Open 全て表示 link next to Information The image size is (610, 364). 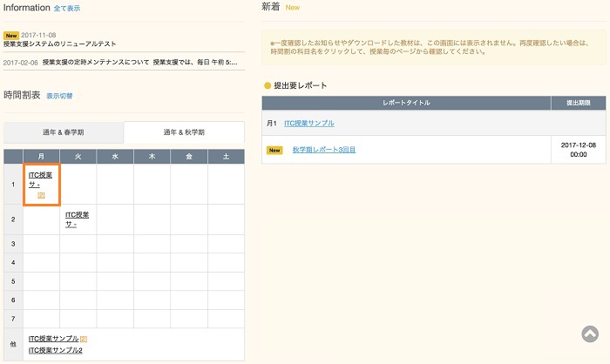tap(67, 8)
